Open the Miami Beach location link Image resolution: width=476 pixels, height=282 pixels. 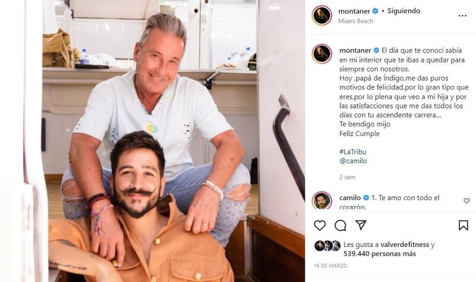pos(355,21)
